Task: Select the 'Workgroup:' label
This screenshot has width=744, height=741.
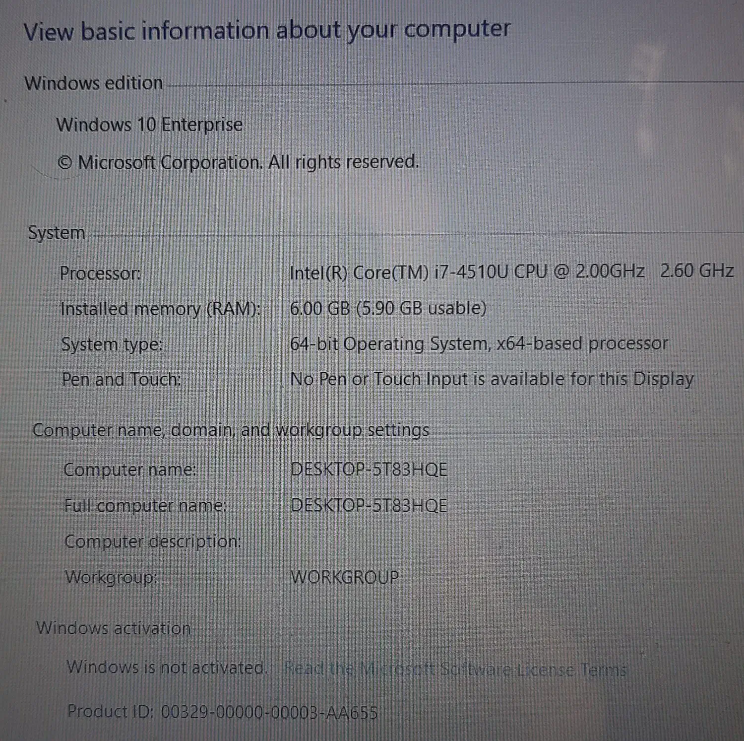Action: point(111,577)
